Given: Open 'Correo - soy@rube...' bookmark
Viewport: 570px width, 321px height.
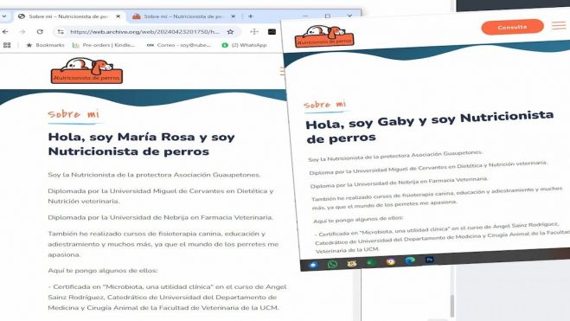Looking at the screenshot, I should (x=178, y=45).
